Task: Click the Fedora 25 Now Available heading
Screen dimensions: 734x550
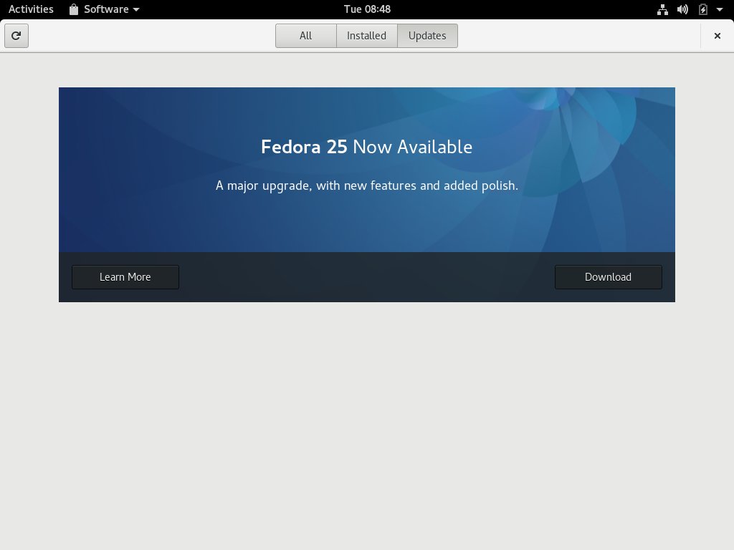Action: pos(366,147)
